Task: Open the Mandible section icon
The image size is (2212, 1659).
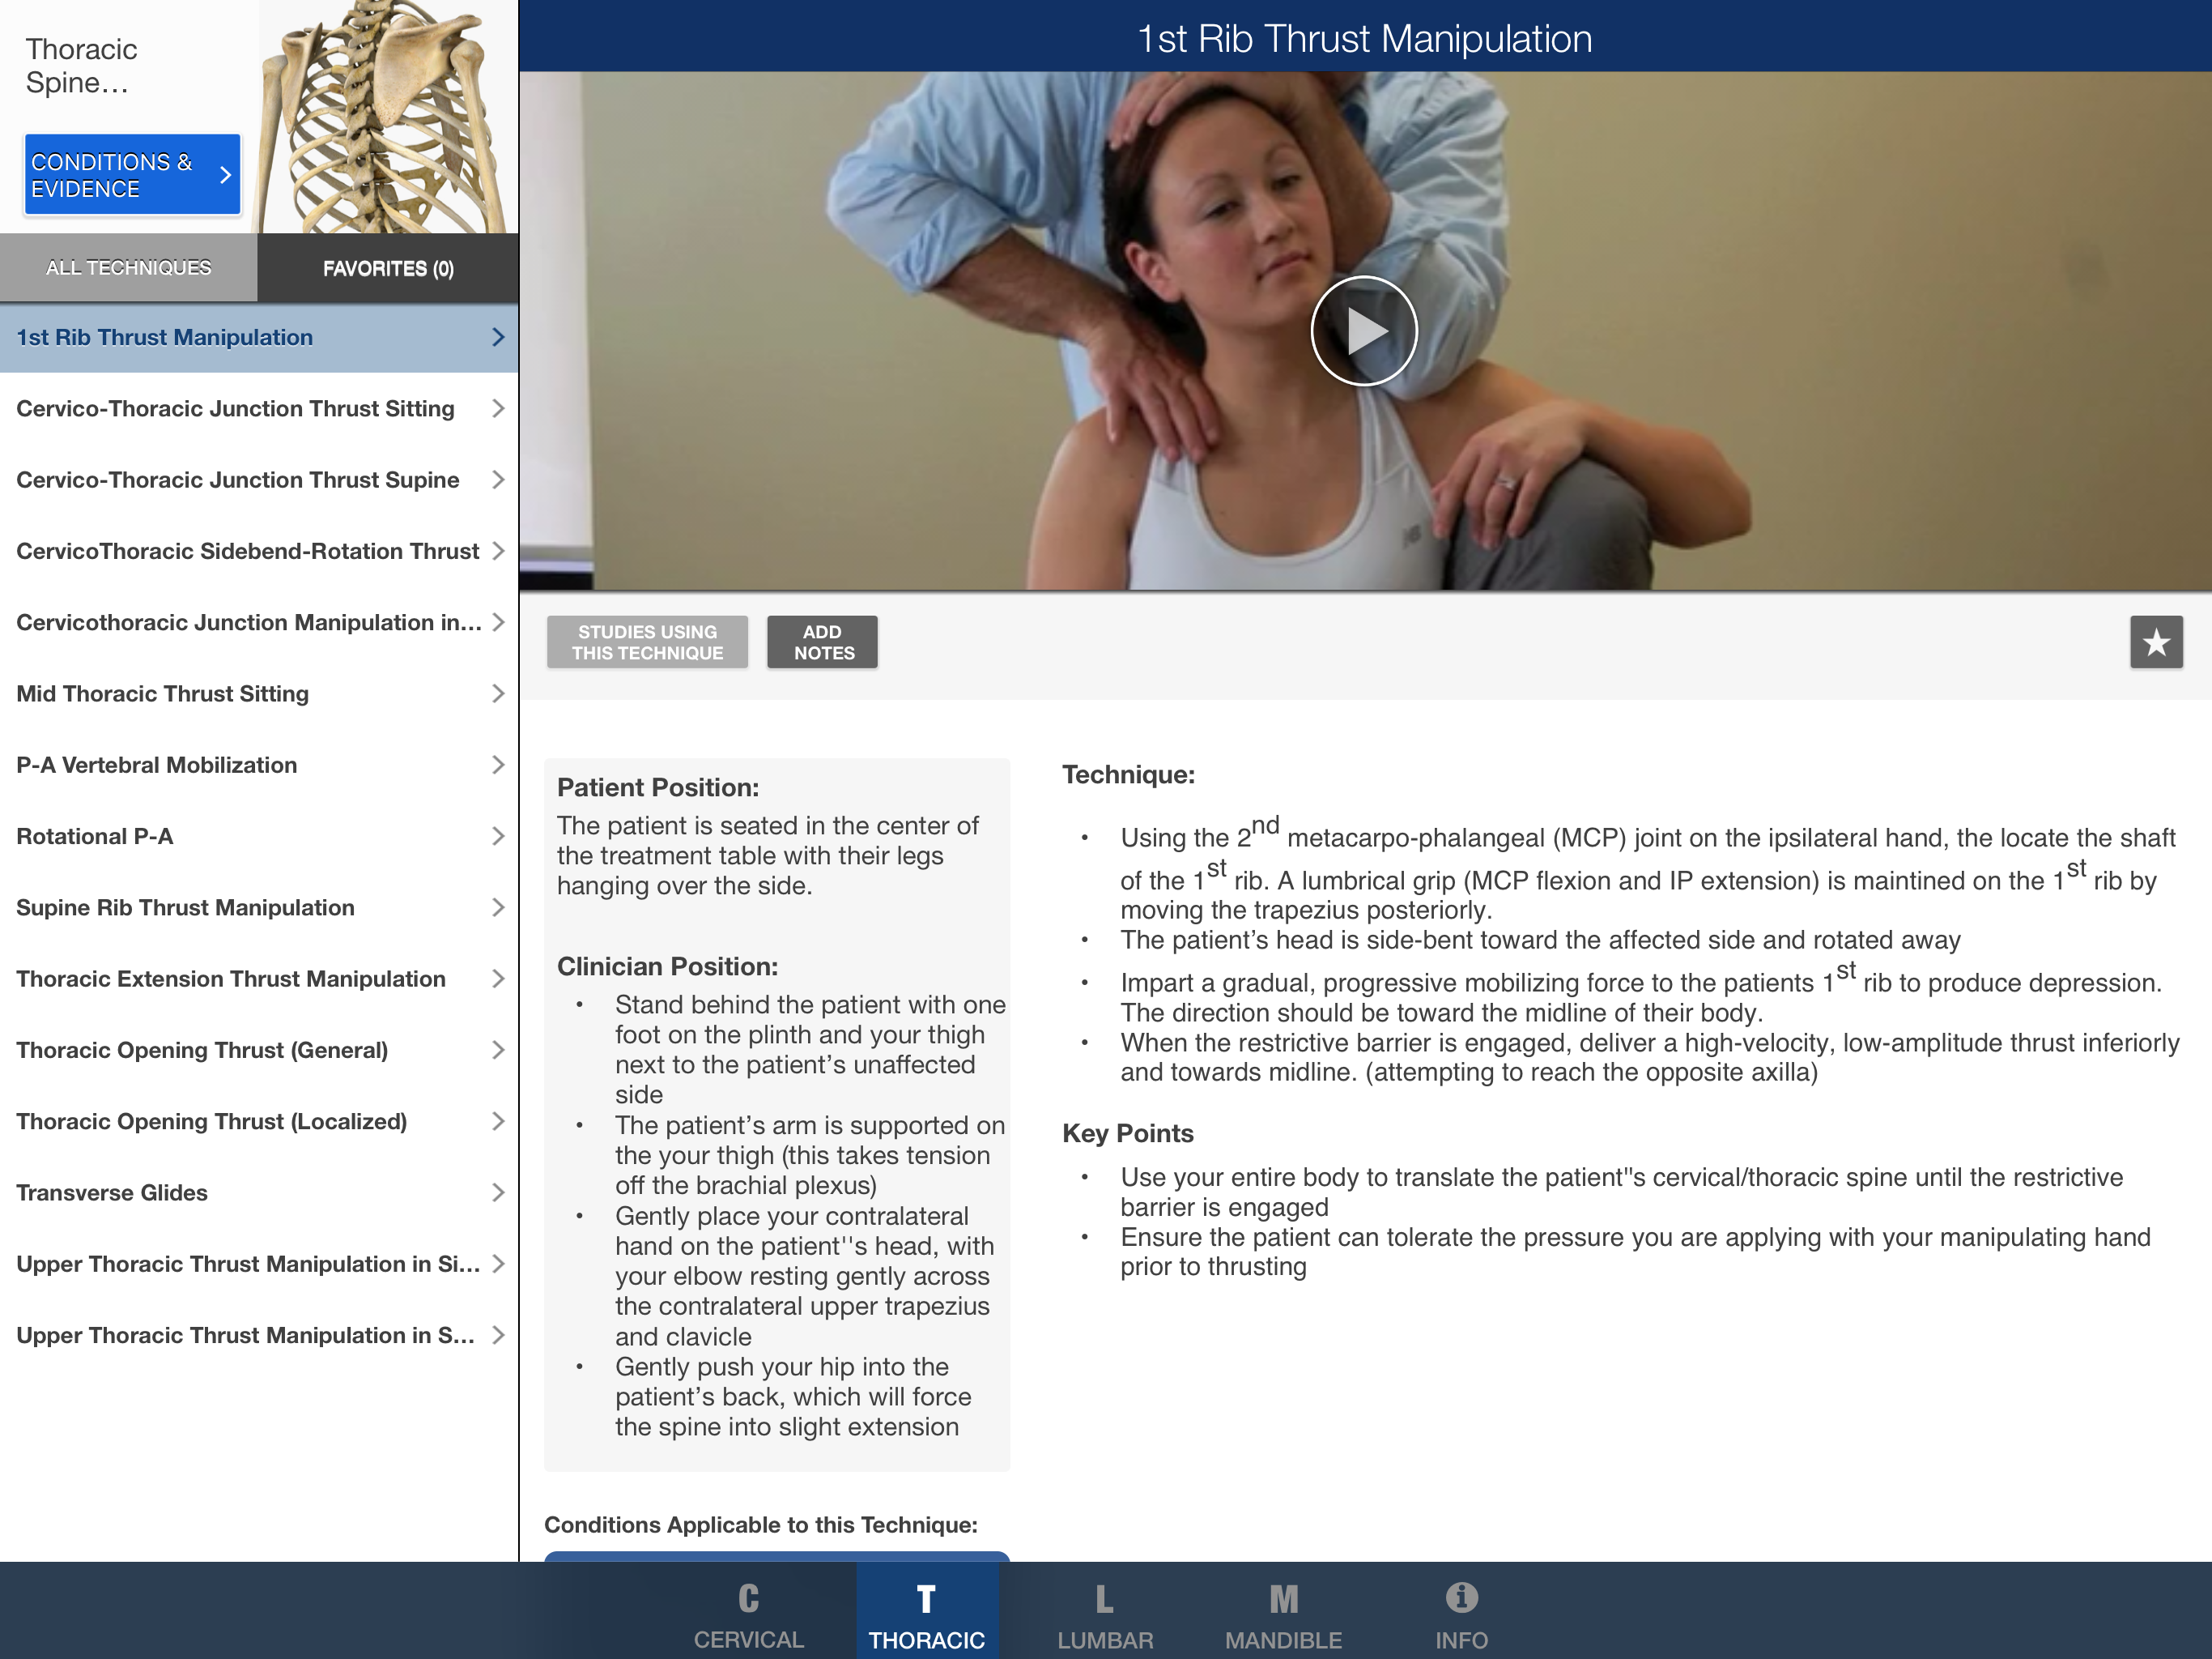Action: (x=1283, y=1598)
